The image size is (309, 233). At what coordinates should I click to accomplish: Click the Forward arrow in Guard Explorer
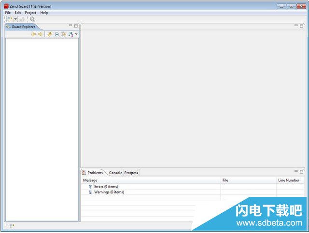tap(41, 34)
